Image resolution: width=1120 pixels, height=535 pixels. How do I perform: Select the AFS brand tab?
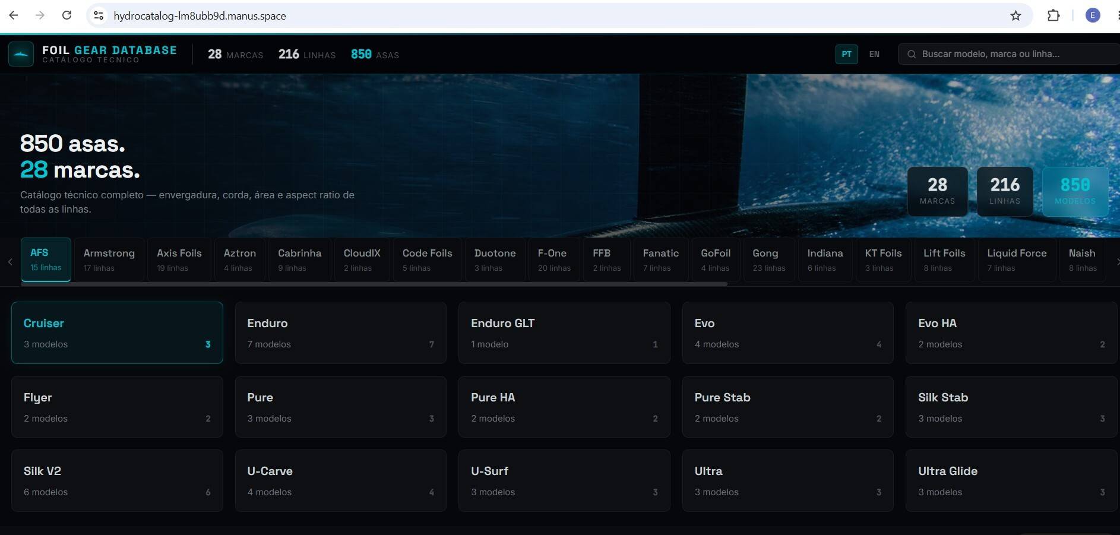(x=46, y=259)
